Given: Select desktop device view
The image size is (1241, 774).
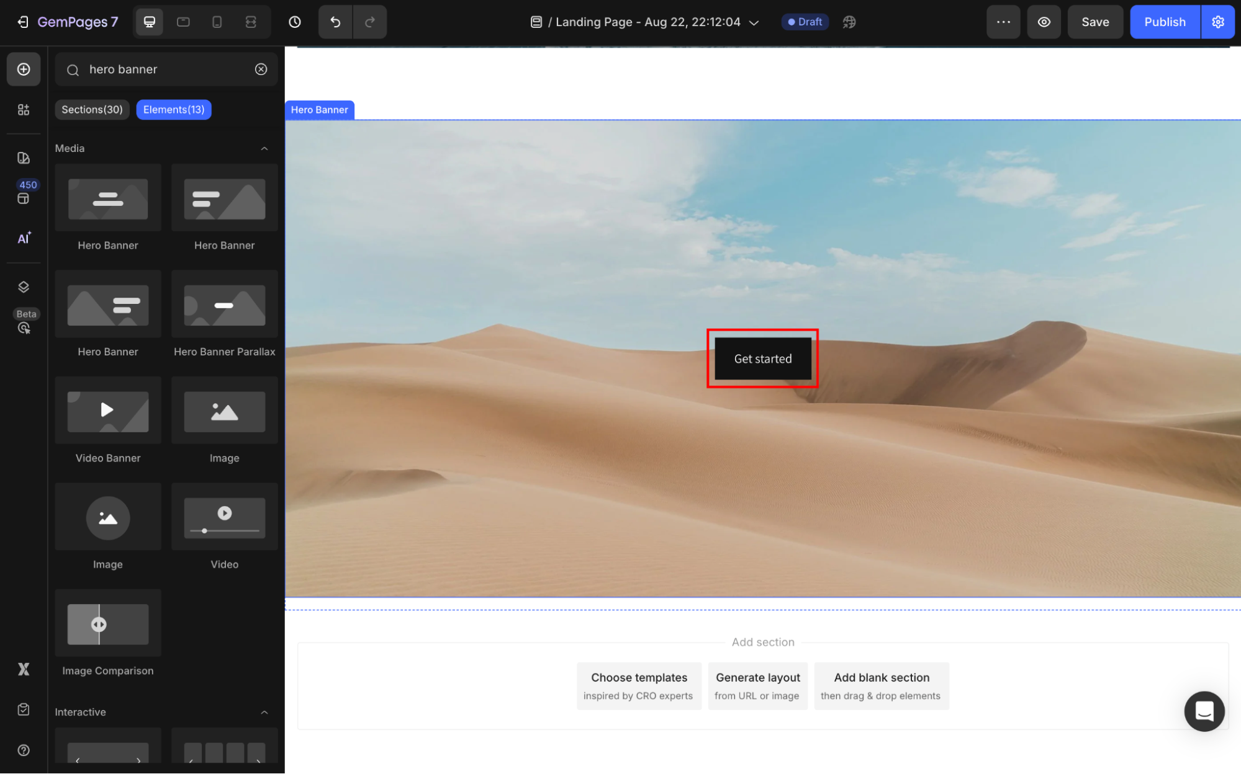Looking at the screenshot, I should click(x=150, y=22).
